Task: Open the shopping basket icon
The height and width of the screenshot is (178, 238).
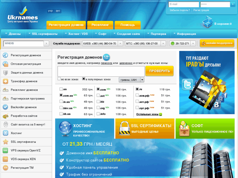Action: pos(208,22)
